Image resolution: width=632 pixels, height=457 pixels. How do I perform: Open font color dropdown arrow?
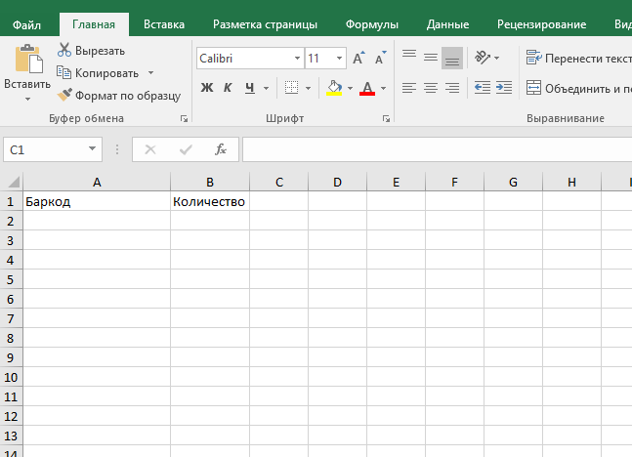coord(383,88)
